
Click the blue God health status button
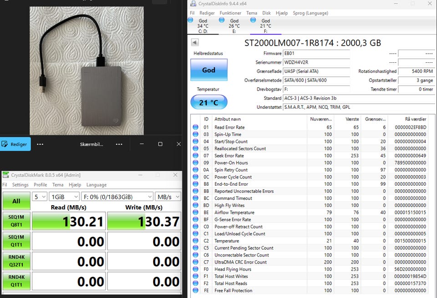click(209, 70)
